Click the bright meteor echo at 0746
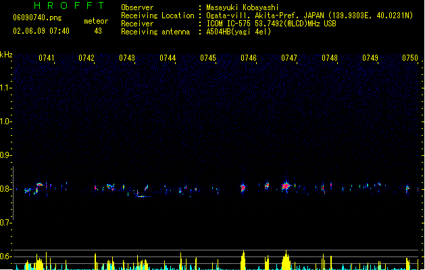The width and height of the screenshot is (425, 270). pyautogui.click(x=243, y=188)
